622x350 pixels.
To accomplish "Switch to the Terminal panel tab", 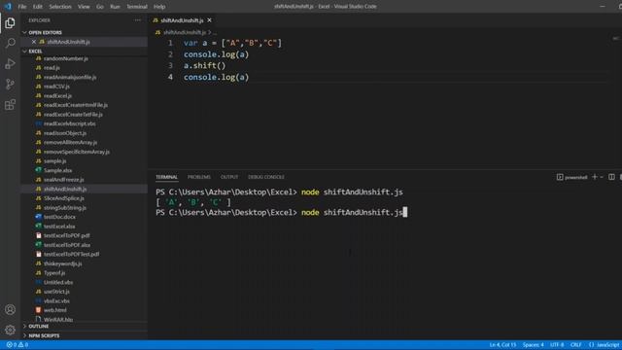I will (x=166, y=177).
